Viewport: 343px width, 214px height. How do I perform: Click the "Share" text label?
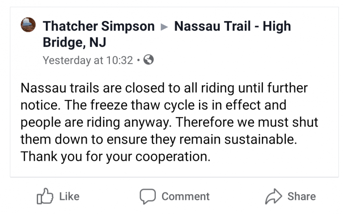301,196
